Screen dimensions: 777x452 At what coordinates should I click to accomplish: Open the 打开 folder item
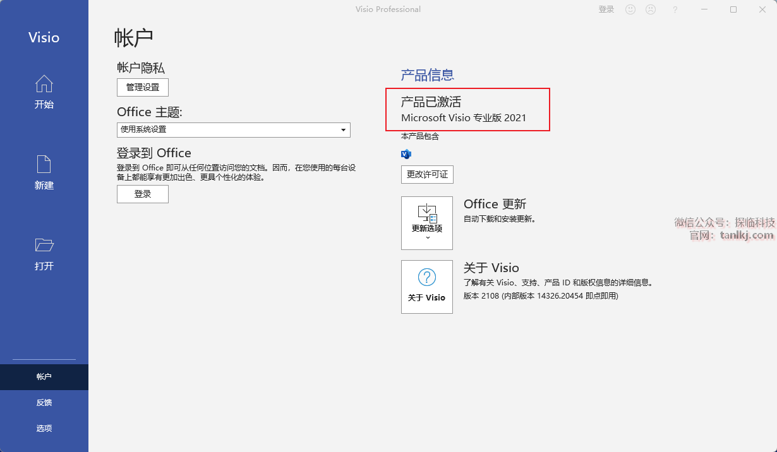tap(44, 254)
